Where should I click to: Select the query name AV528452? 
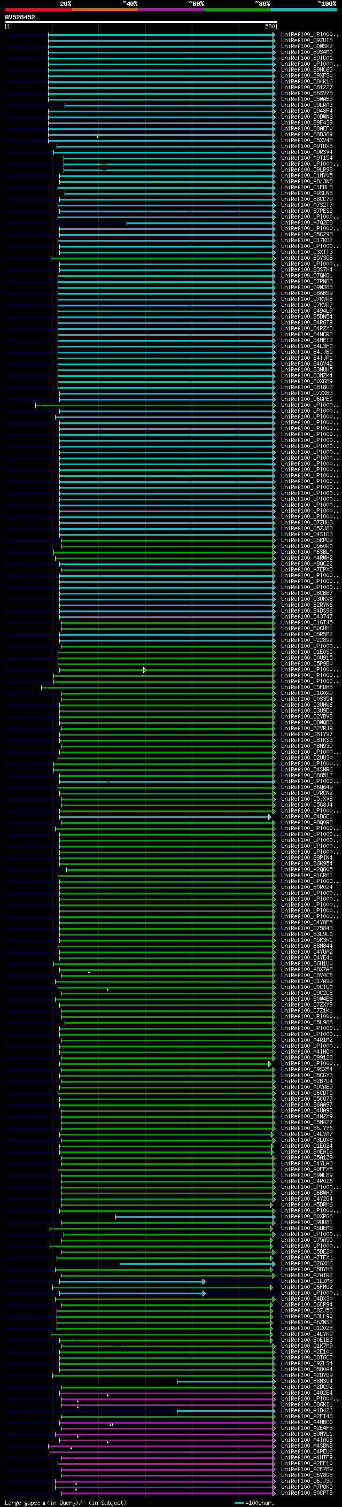click(20, 18)
